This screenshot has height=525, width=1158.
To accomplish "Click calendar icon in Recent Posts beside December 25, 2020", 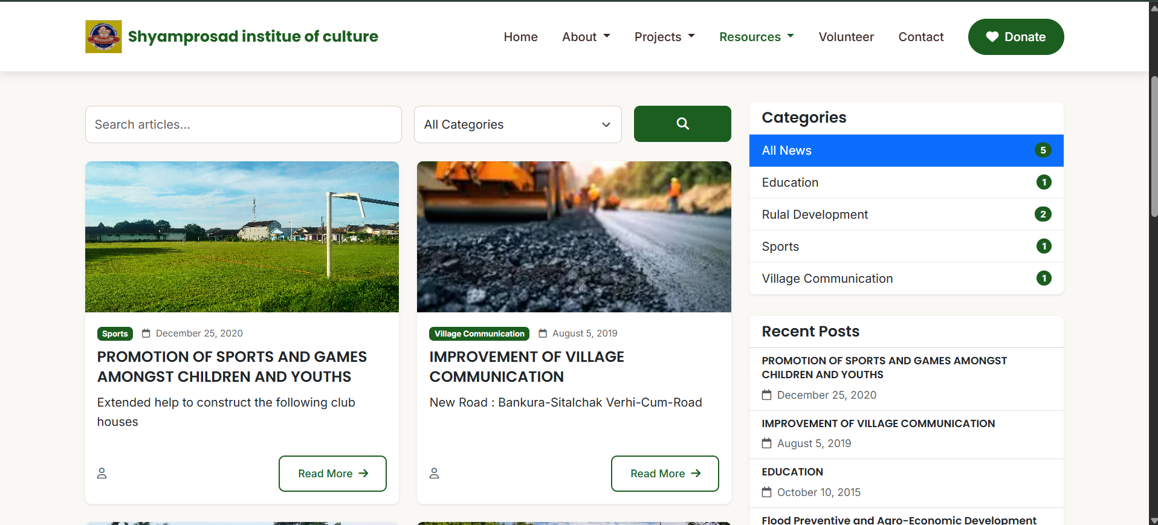I will click(x=766, y=395).
